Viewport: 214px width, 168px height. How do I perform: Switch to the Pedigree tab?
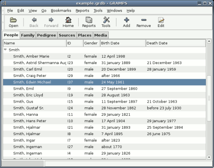46,35
